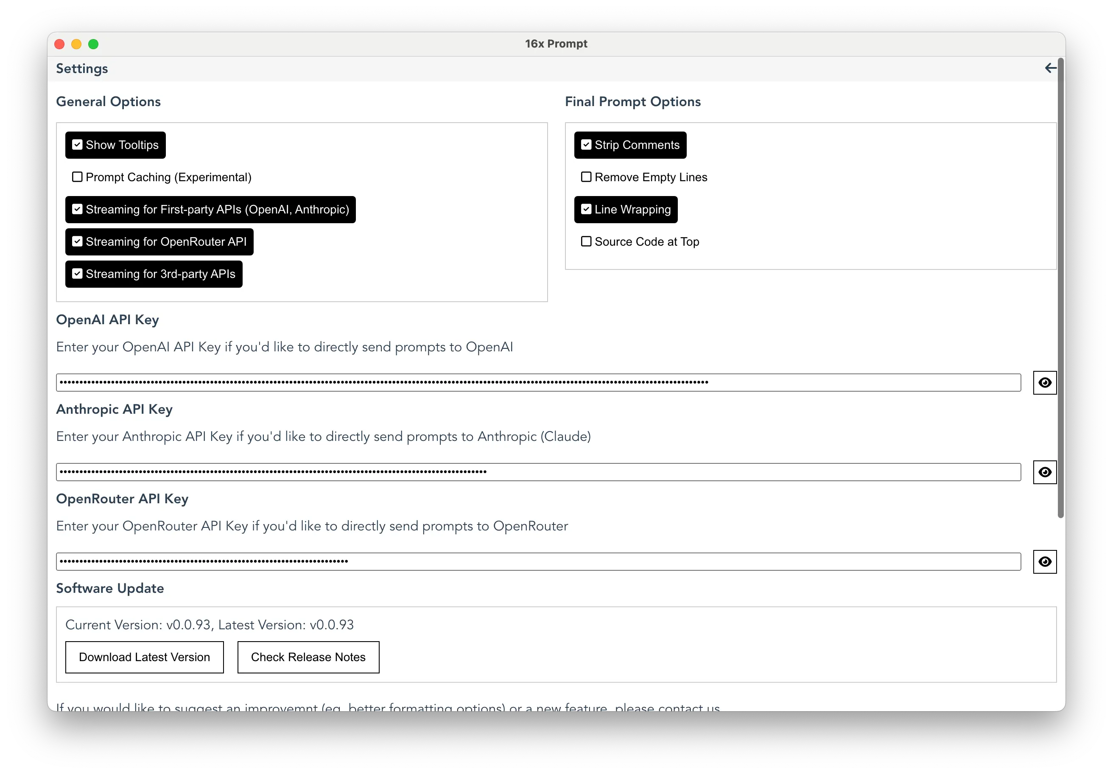Screen dimensions: 1113x774
Task: Click Download Latest Version
Action: [144, 657]
